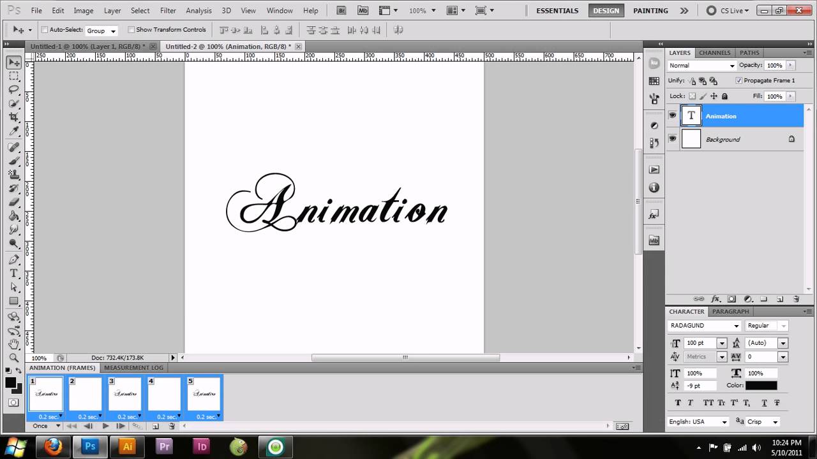817x459 pixels.
Task: Open Mini Bridge from the Mb icon
Action: pyautogui.click(x=363, y=11)
